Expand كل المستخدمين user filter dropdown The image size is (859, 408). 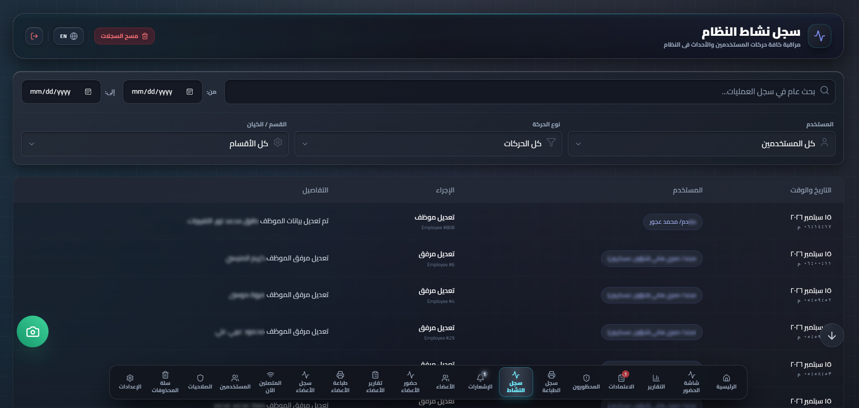(701, 144)
